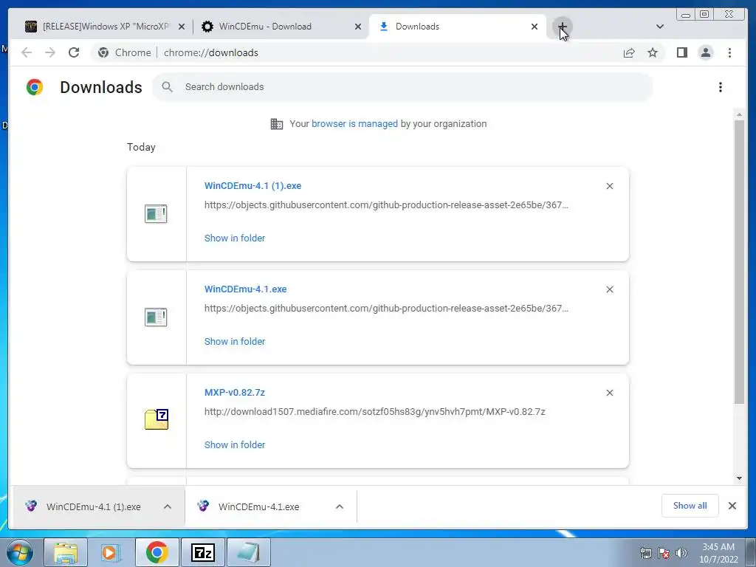The width and height of the screenshot is (756, 567).
Task: Click the MXP-v0.82.7z archive icon
Action: click(157, 419)
